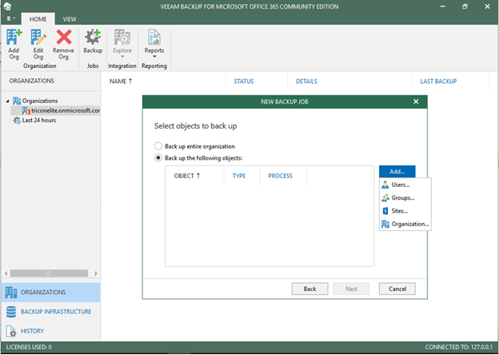Click the Veeam application logo icon
The image size is (499, 354).
click(7, 6)
